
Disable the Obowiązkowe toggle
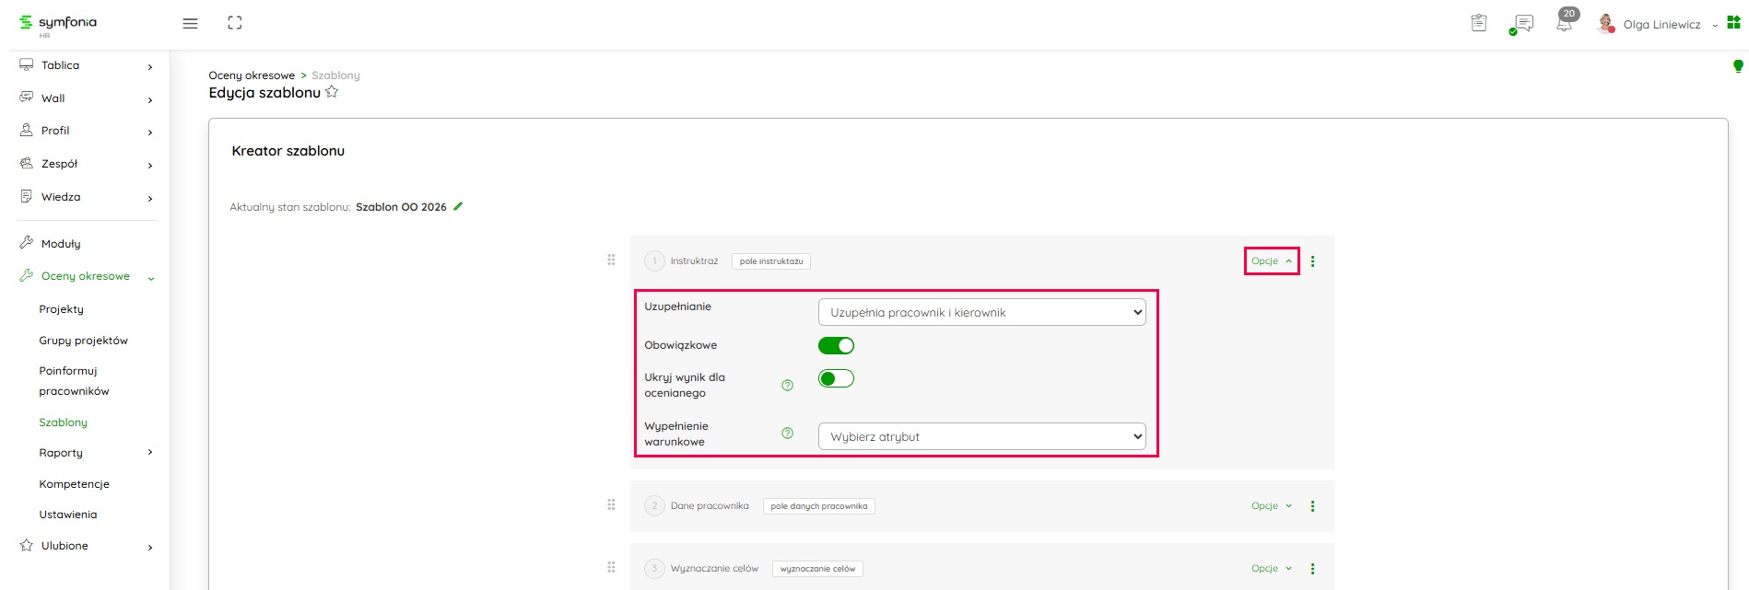(836, 345)
